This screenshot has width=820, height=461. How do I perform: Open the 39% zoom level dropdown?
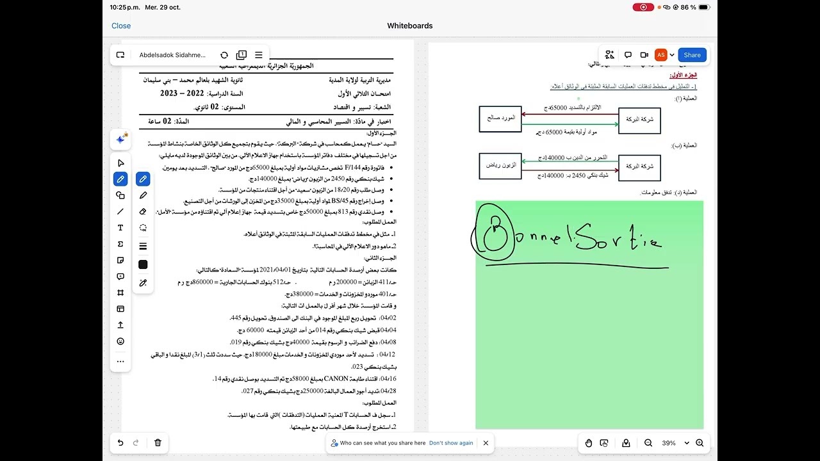click(675, 443)
